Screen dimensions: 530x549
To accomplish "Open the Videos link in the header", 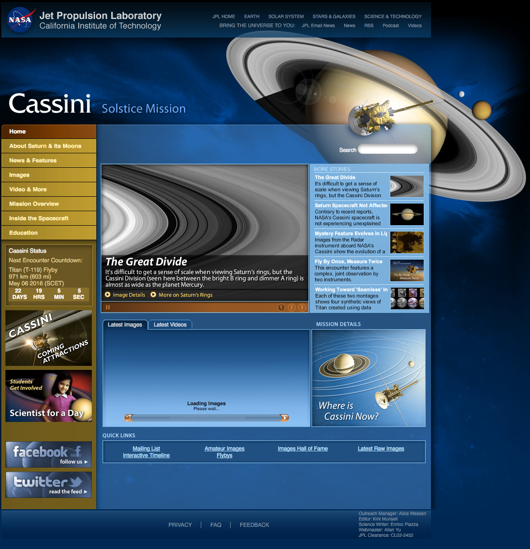I will (x=415, y=26).
